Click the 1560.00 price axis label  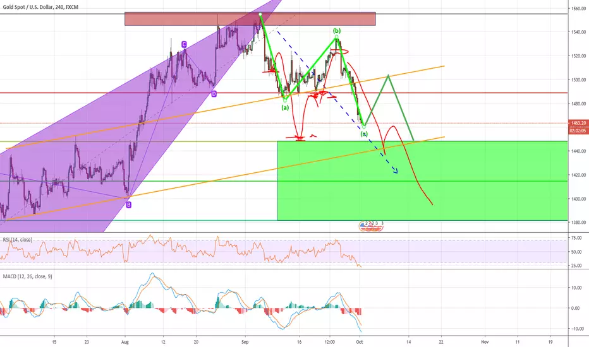(579, 8)
